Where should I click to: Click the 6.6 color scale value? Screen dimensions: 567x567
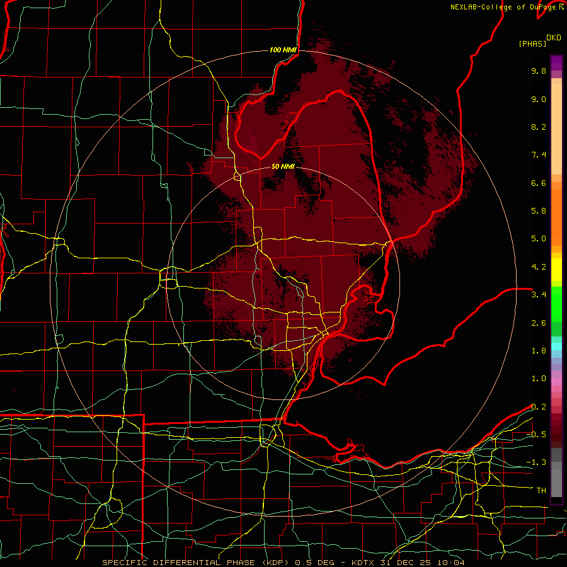539,183
